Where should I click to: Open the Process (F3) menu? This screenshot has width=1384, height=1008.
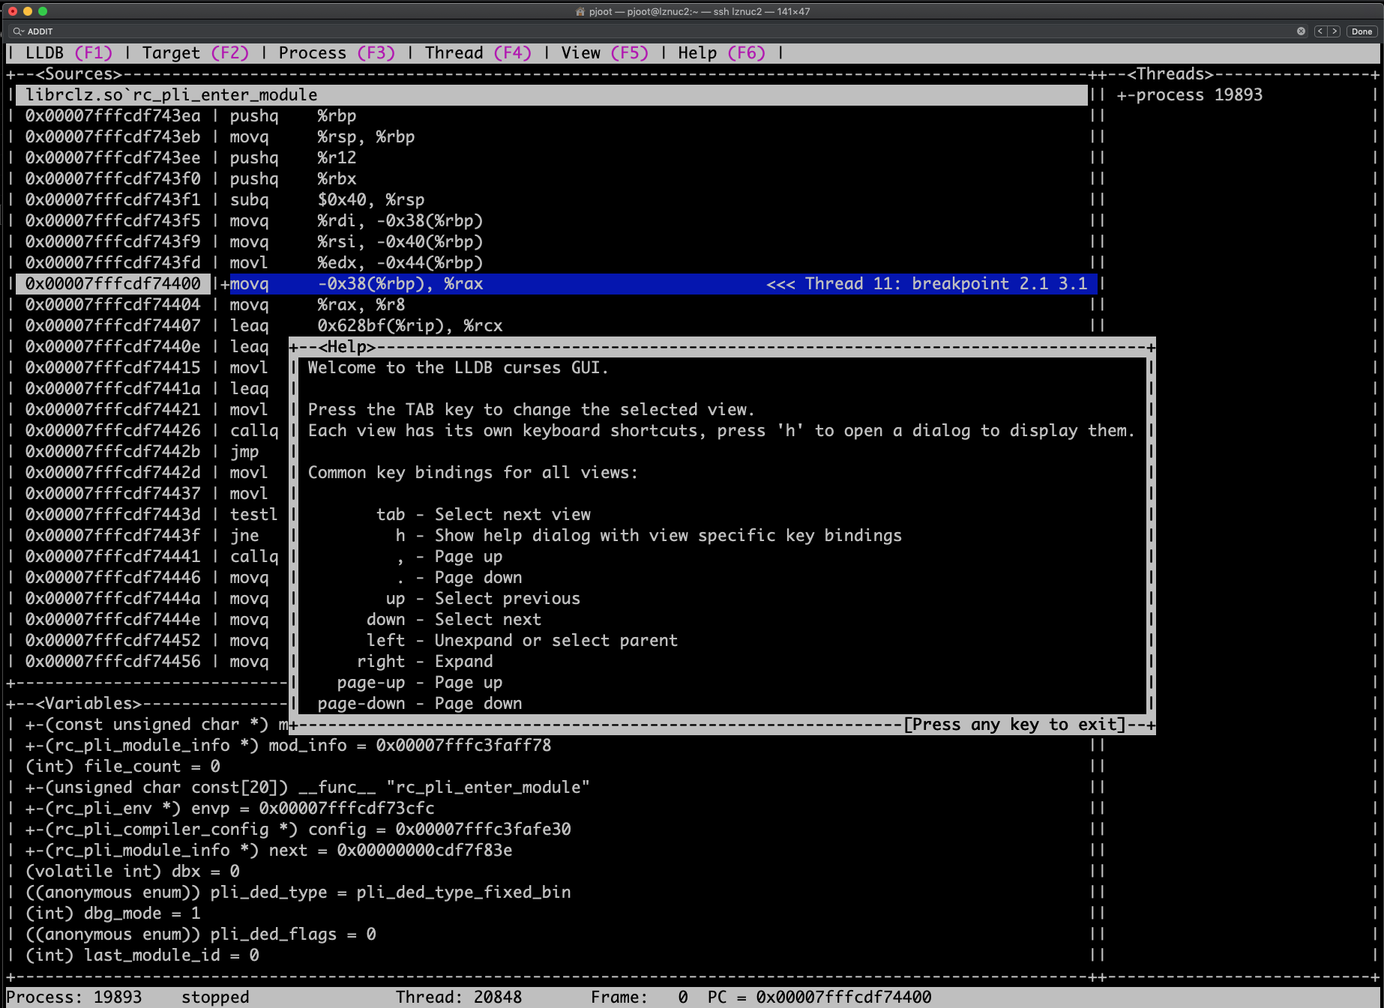(337, 53)
